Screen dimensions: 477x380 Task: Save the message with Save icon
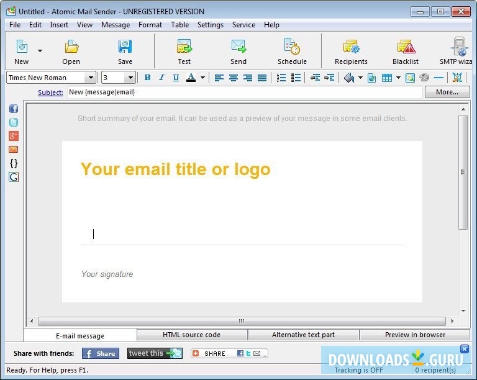pos(125,51)
